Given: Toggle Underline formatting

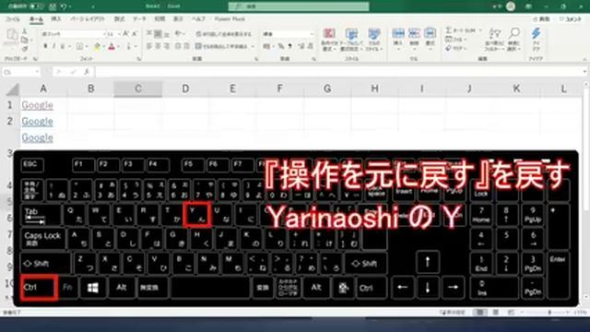Looking at the screenshot, I should pos(63,46).
